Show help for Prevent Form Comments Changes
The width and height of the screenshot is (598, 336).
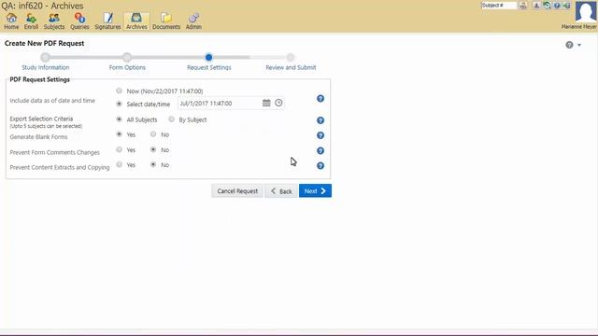320,151
